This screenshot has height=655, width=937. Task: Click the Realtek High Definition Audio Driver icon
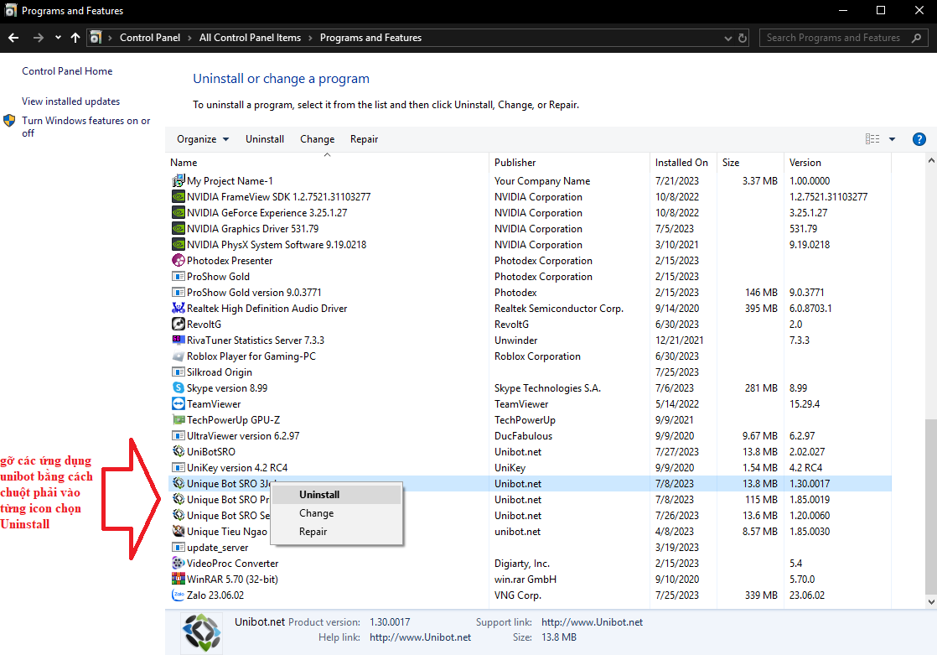click(x=178, y=308)
